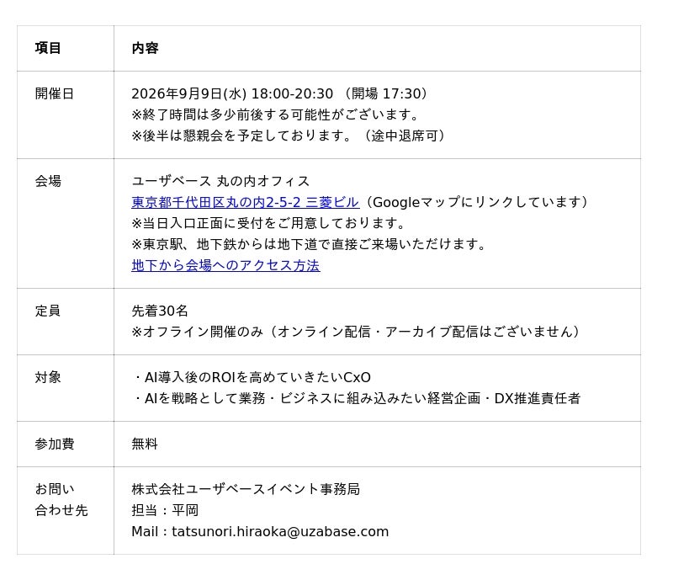Click the 内容 column header

145,48
